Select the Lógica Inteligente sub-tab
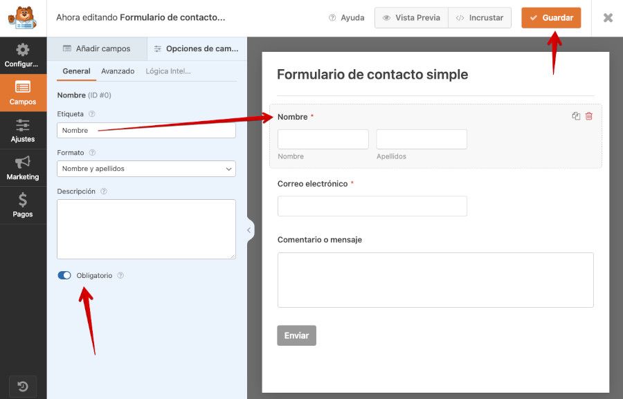623x399 pixels. coord(168,71)
